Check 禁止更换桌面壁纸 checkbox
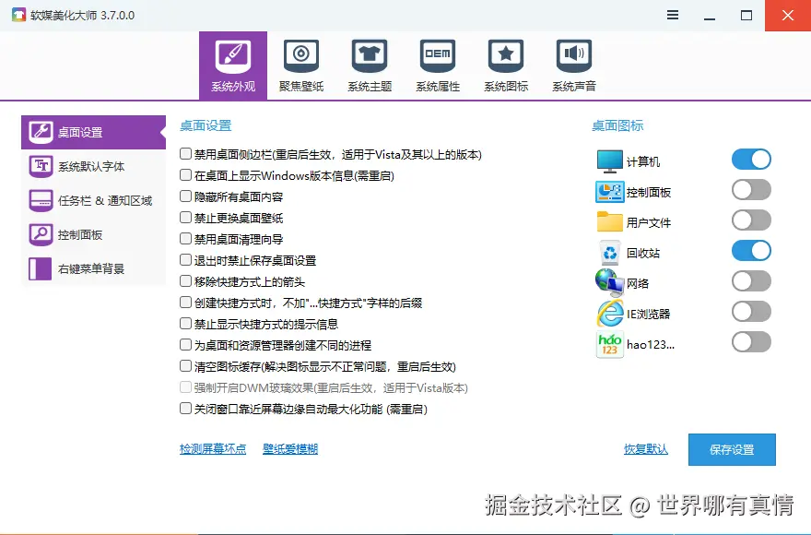This screenshot has height=535, width=811. pyautogui.click(x=185, y=218)
